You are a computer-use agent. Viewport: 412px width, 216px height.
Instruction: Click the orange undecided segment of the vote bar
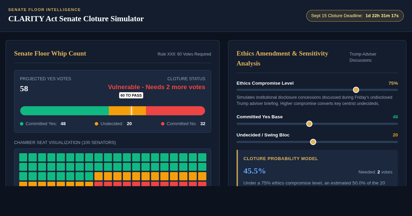tap(127, 111)
